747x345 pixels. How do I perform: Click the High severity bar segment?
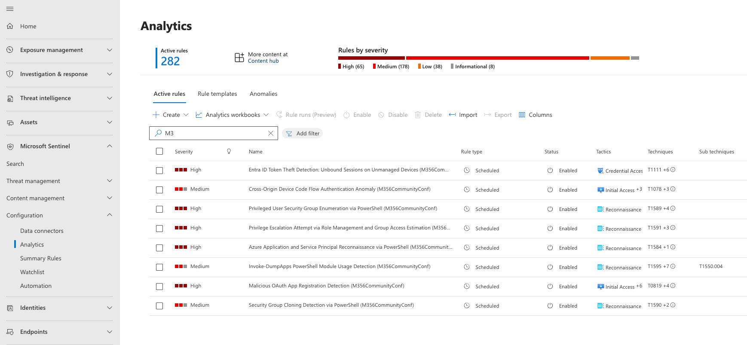pos(371,58)
